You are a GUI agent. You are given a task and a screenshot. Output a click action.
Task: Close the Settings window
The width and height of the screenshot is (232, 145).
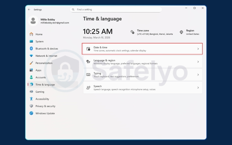click(x=203, y=8)
